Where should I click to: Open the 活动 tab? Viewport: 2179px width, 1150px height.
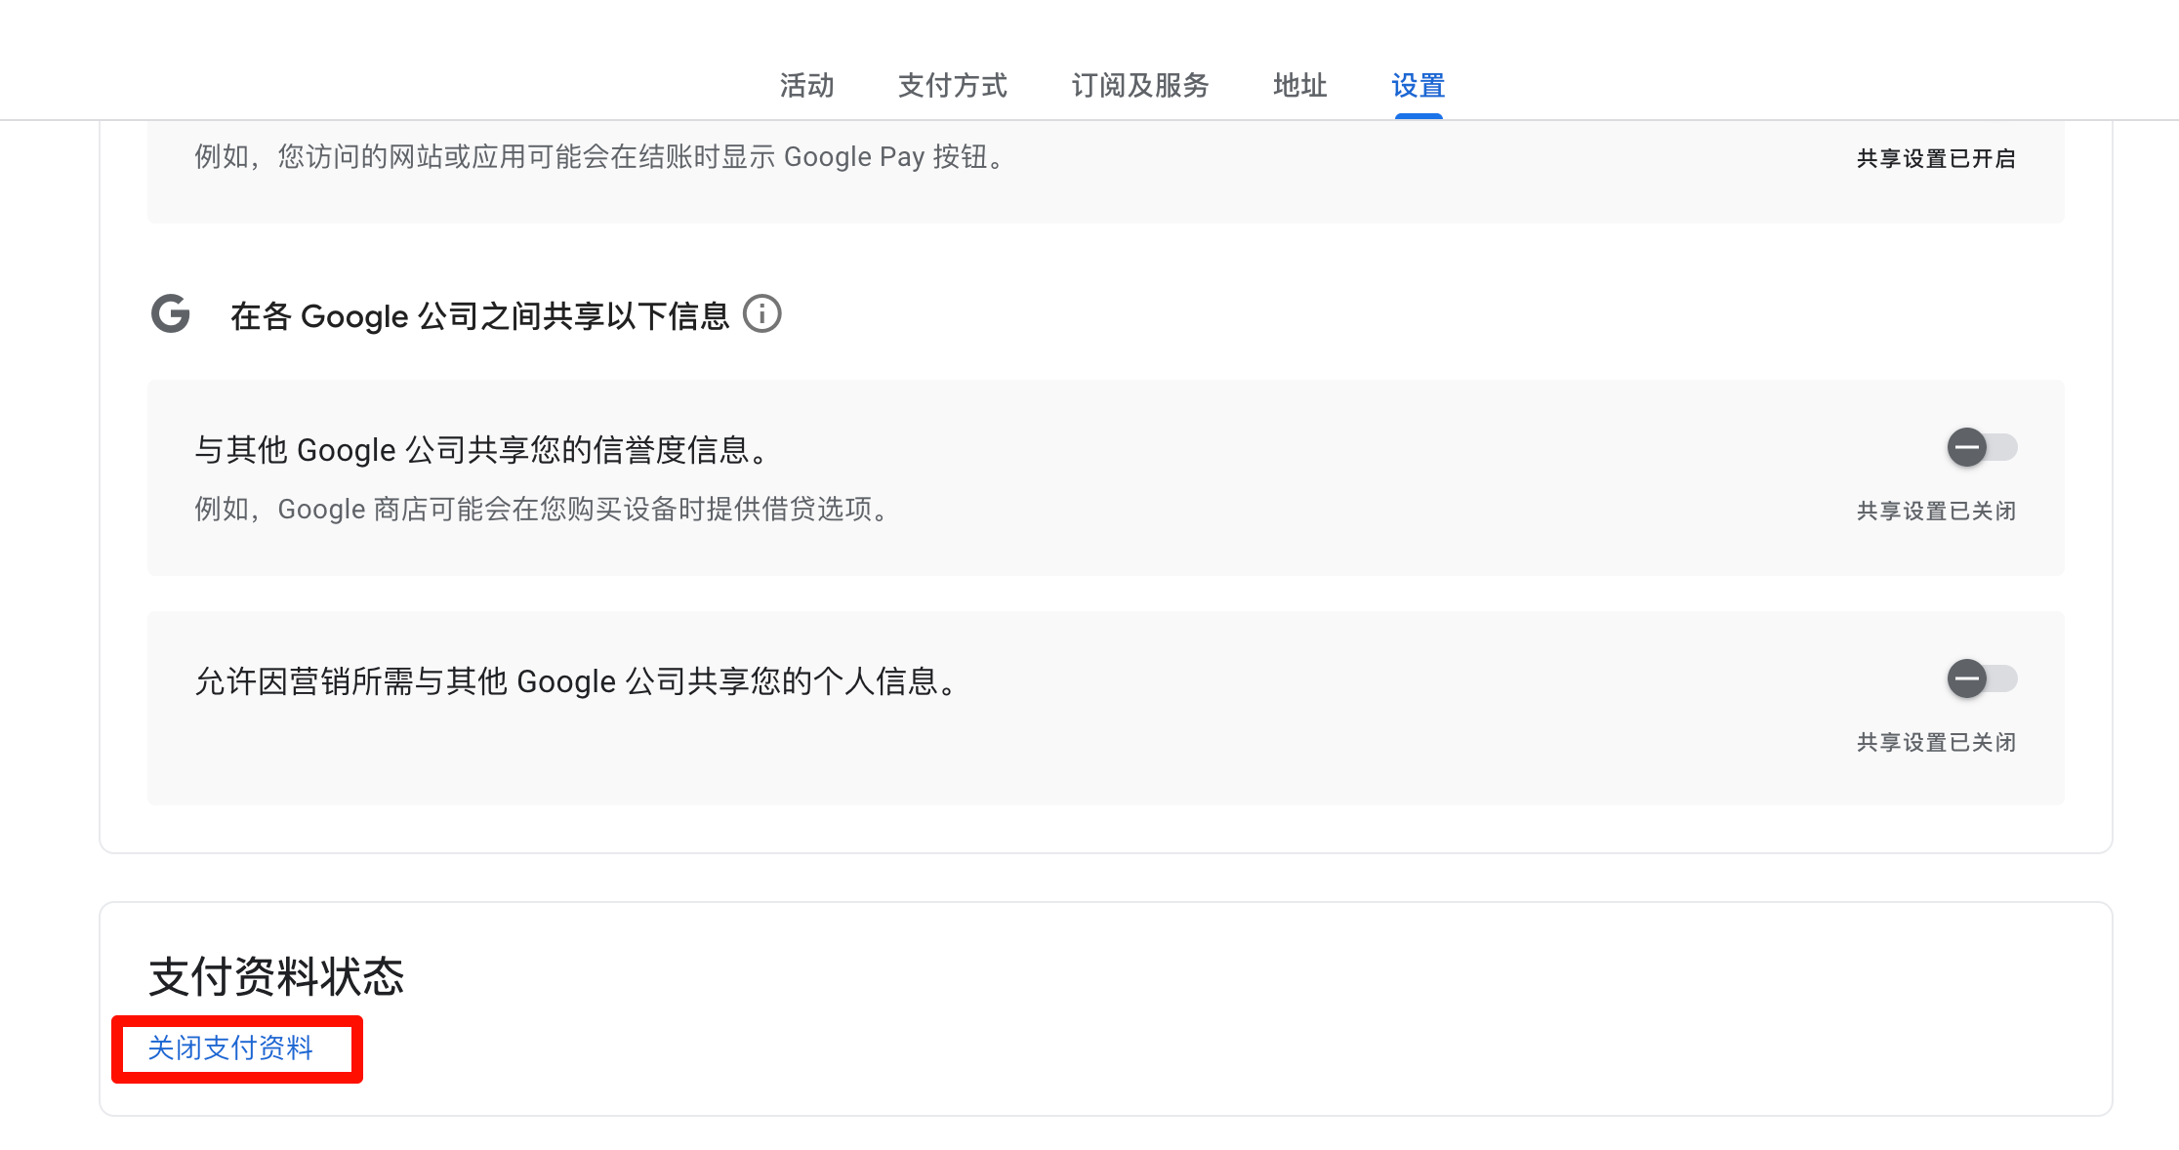point(806,86)
